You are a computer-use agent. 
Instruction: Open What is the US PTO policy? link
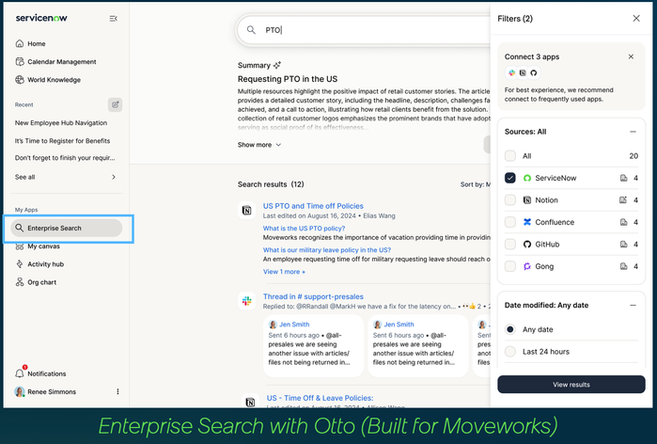coord(304,228)
